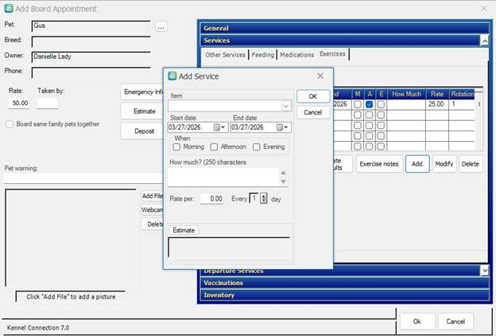This screenshot has width=496, height=336.
Task: Increase the Every day spinner value
Action: click(264, 196)
